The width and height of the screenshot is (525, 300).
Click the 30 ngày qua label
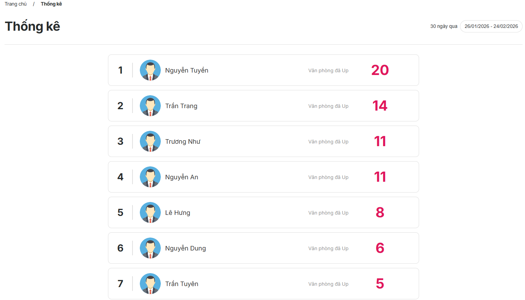444,26
